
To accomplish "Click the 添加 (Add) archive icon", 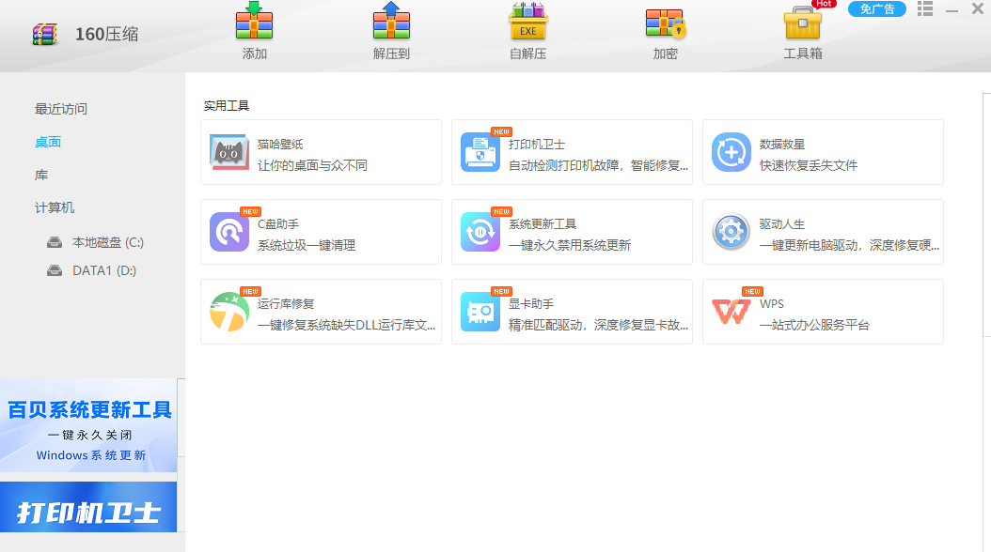I will pyautogui.click(x=254, y=22).
